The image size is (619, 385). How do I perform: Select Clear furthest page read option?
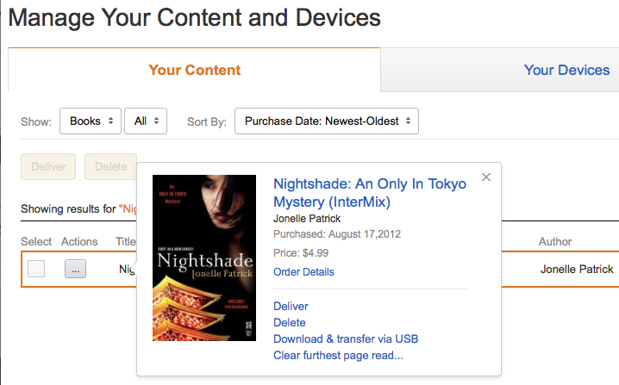[x=338, y=356]
